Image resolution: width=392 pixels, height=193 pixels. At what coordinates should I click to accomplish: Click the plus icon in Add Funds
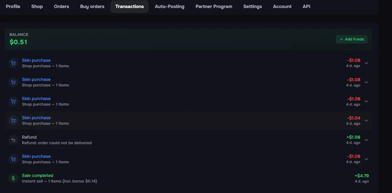(341, 39)
